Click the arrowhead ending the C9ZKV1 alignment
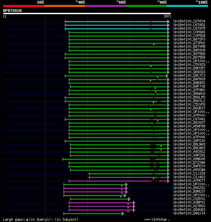Screen dimensions: 211x222 (129, 199)
